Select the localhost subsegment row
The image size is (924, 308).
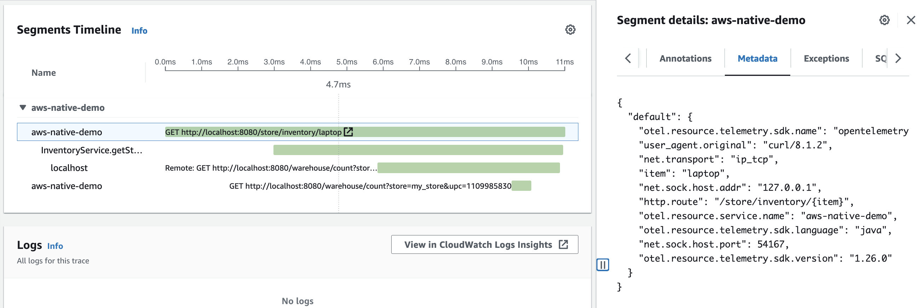pos(298,168)
